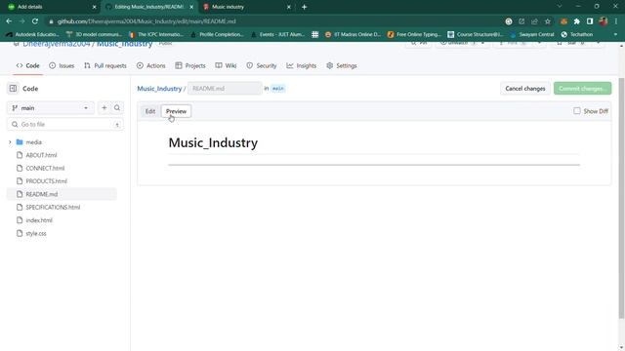Open browser extensions puzzle icon

click(x=577, y=21)
